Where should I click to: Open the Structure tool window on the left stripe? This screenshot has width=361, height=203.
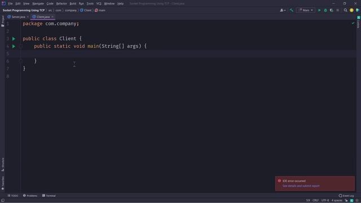point(3,164)
